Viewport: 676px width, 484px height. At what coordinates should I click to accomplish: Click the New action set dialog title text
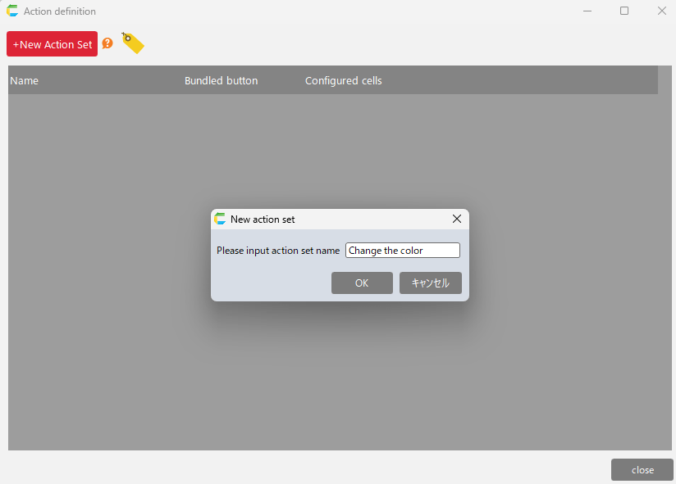tap(263, 219)
